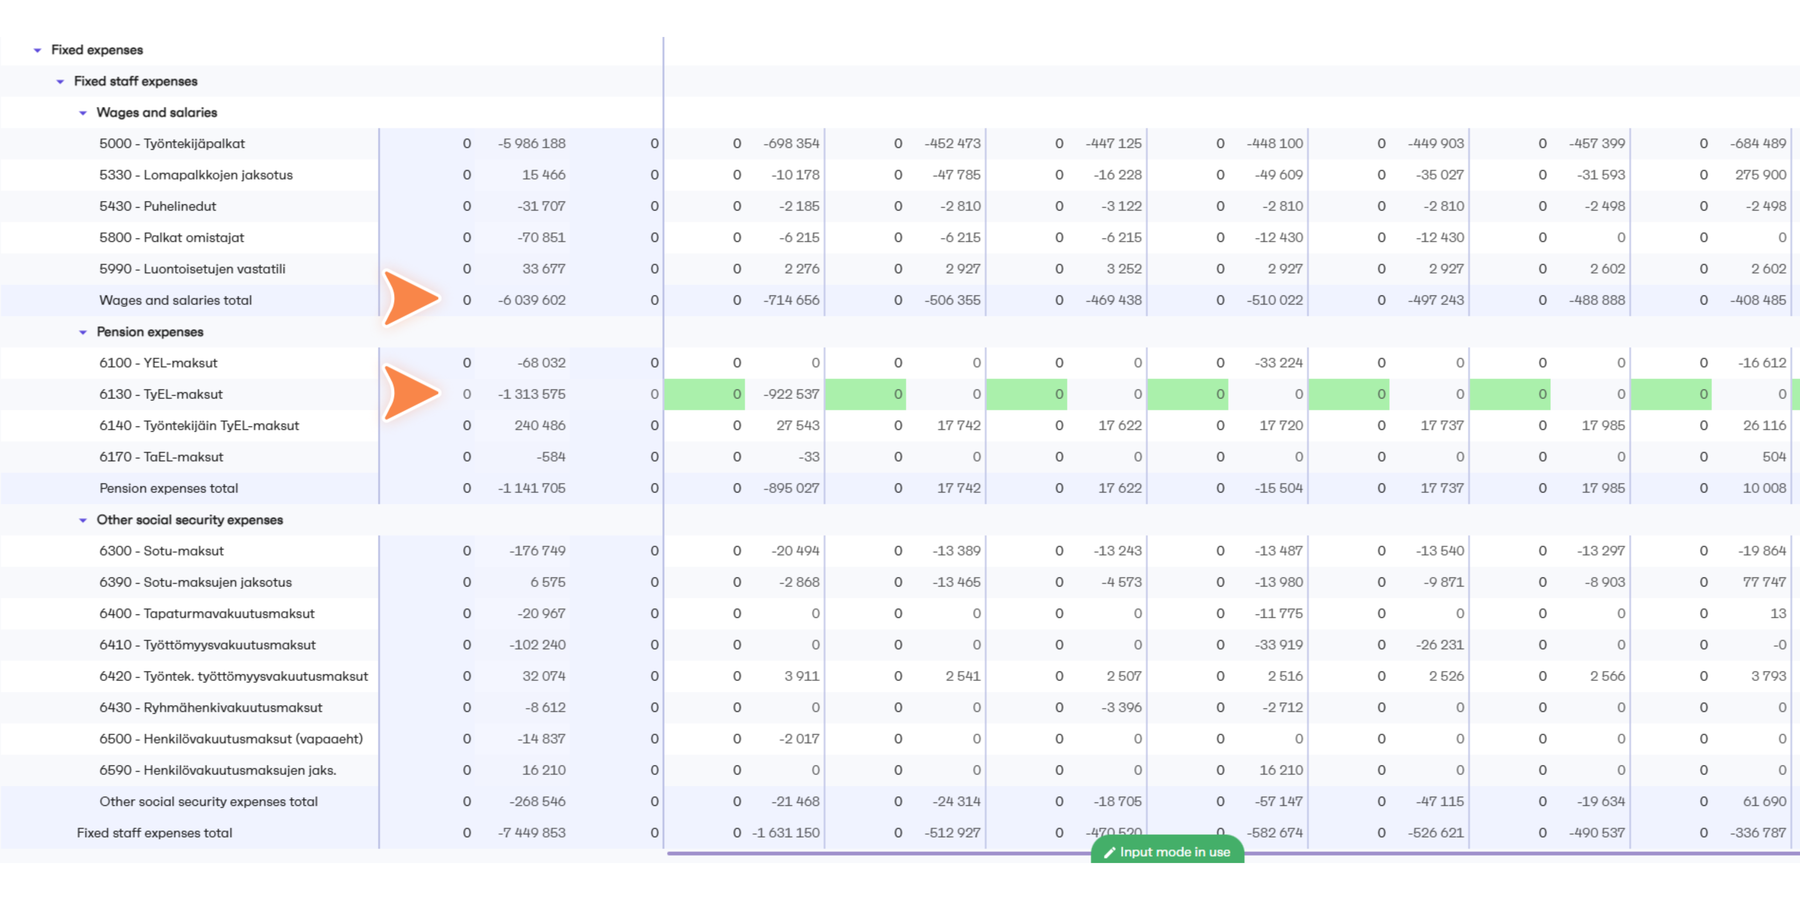
Task: Click the -16 612 YEL-maksut value
Action: click(x=1762, y=363)
